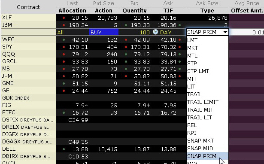Click the TIF column header
Viewport: 264px width, 164px height.
(x=168, y=10)
